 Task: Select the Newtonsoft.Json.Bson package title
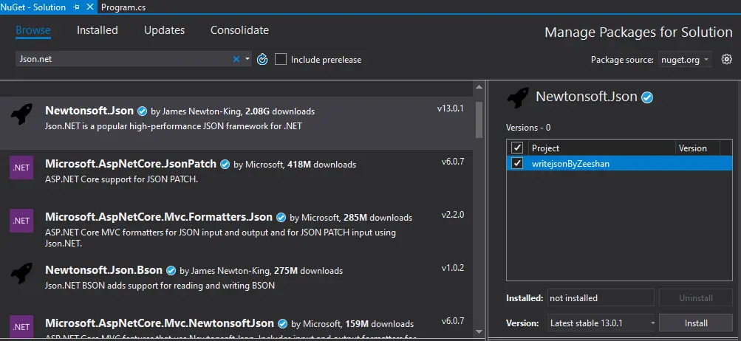click(x=104, y=269)
